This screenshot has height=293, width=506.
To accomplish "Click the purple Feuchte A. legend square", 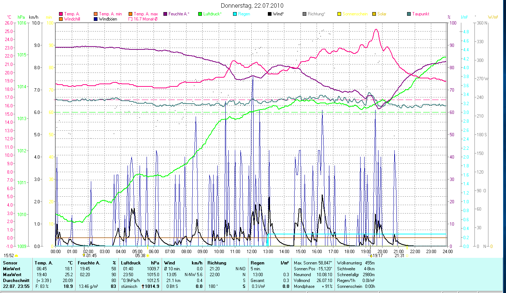I will [x=165, y=14].
